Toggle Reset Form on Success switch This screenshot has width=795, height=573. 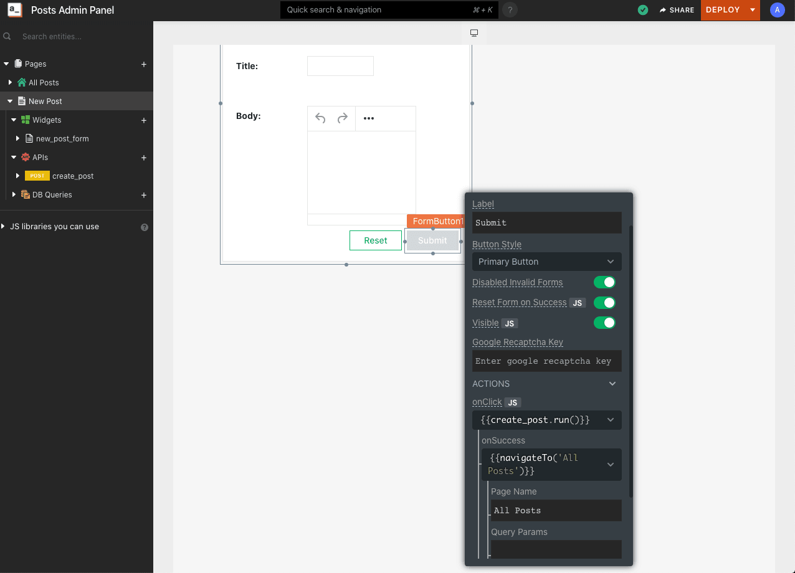(604, 303)
